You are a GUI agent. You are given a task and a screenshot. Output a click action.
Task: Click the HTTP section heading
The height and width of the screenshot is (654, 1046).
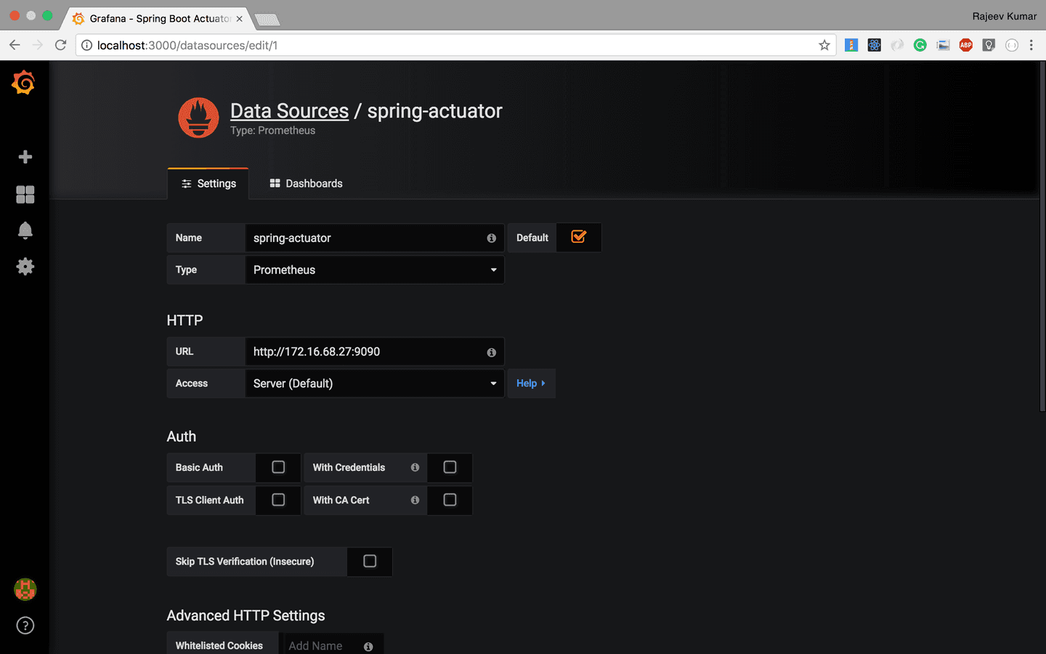point(185,320)
